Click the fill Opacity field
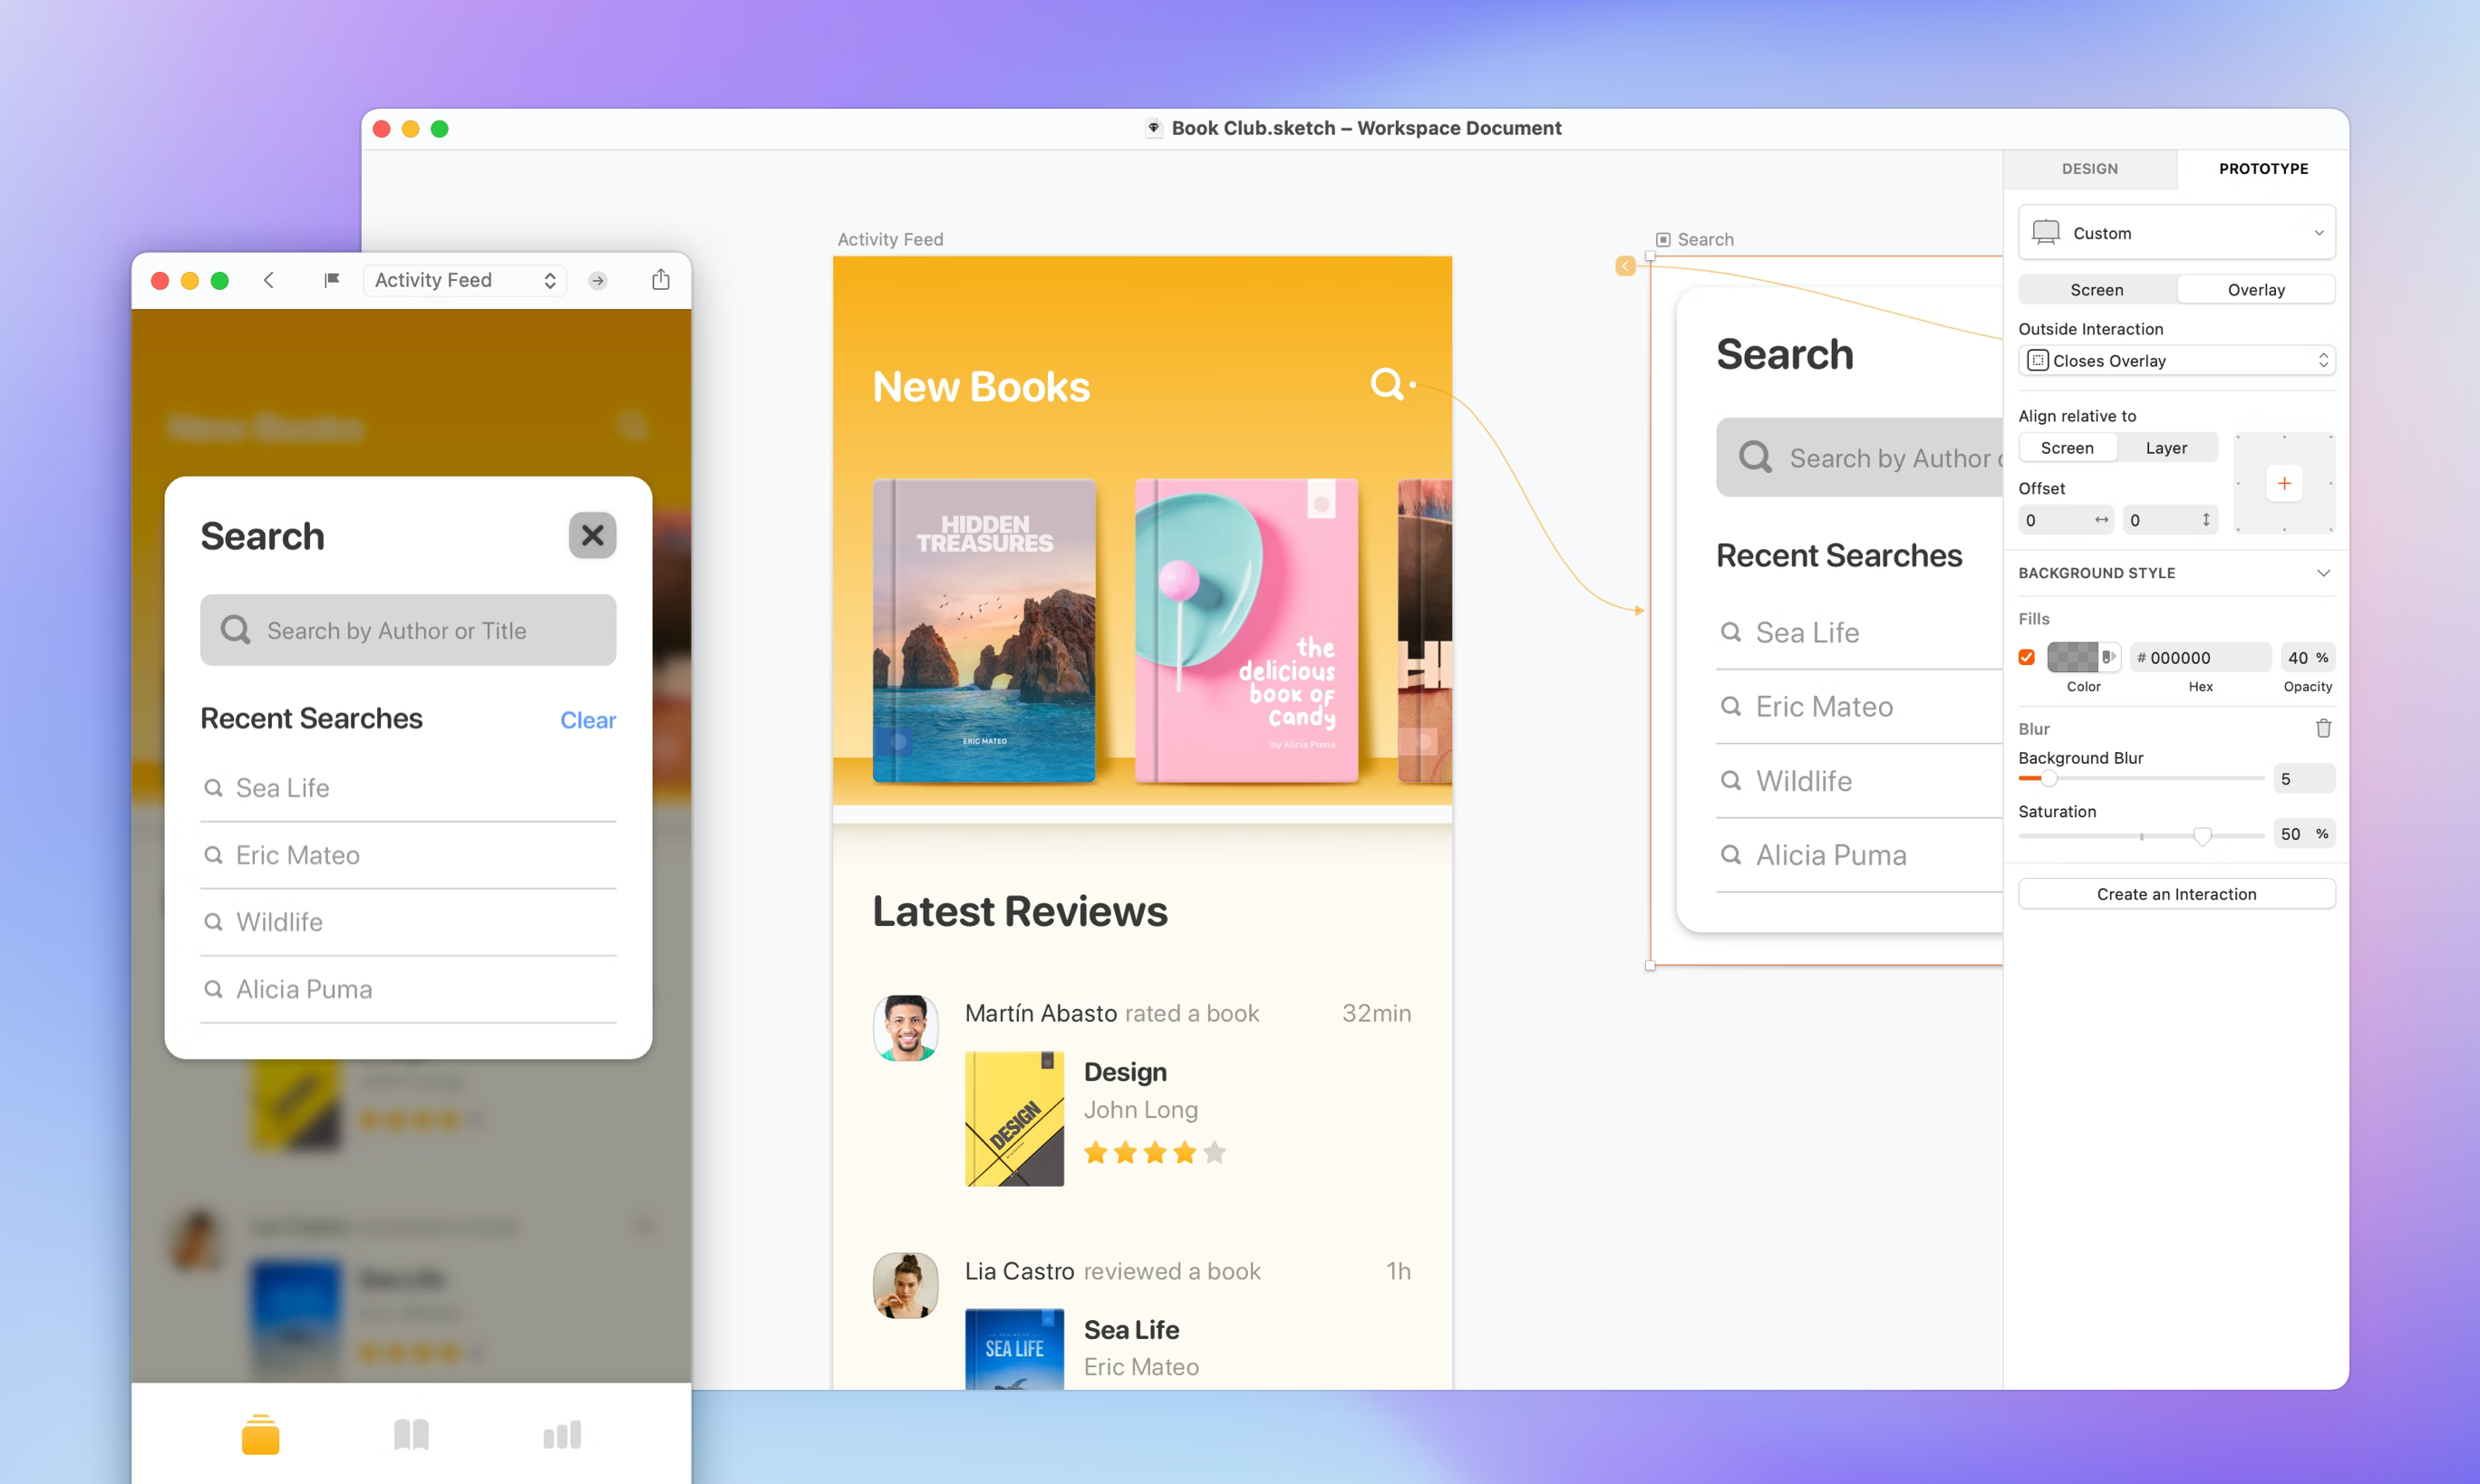Image resolution: width=2480 pixels, height=1484 pixels. [2307, 657]
